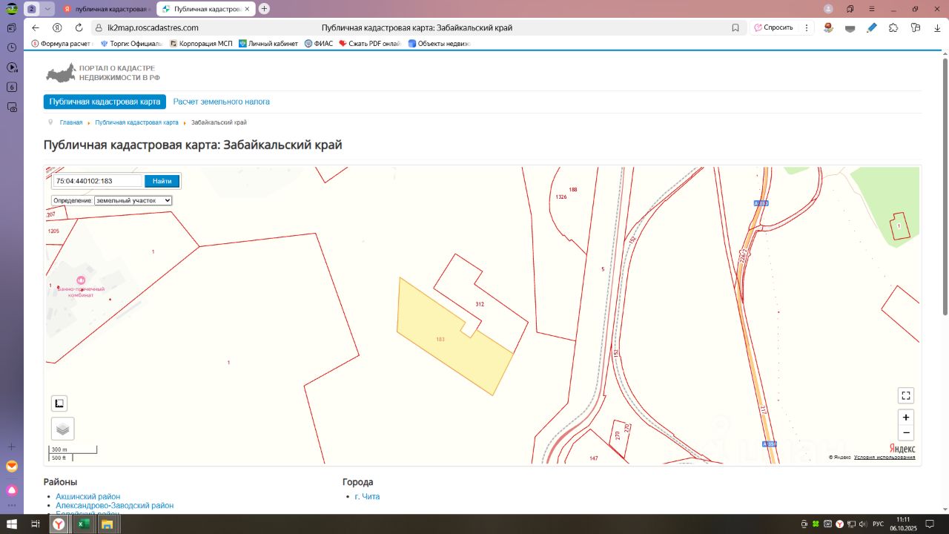The height and width of the screenshot is (534, 949).
Task: Click the gray tray-shaped extension icon
Action: (850, 27)
